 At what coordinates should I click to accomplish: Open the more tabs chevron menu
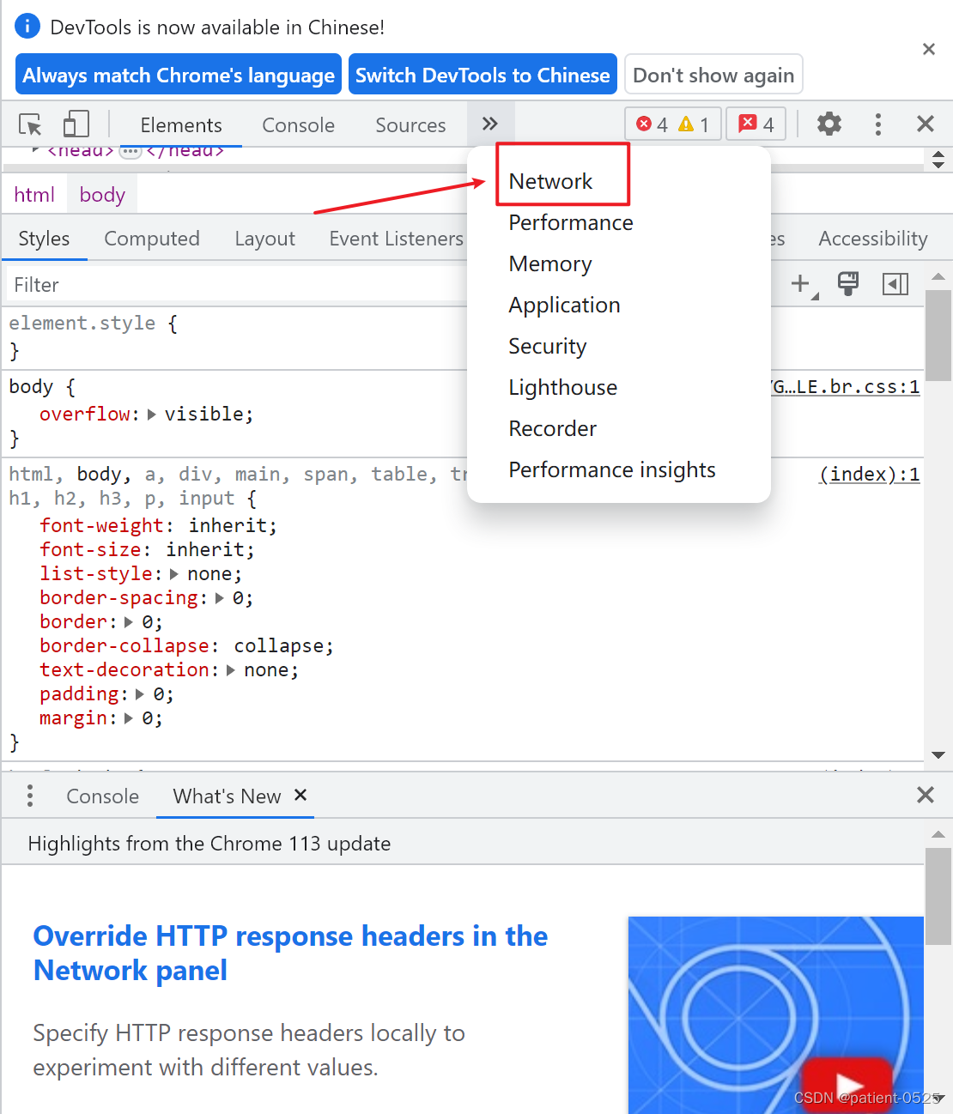pyautogui.click(x=490, y=124)
